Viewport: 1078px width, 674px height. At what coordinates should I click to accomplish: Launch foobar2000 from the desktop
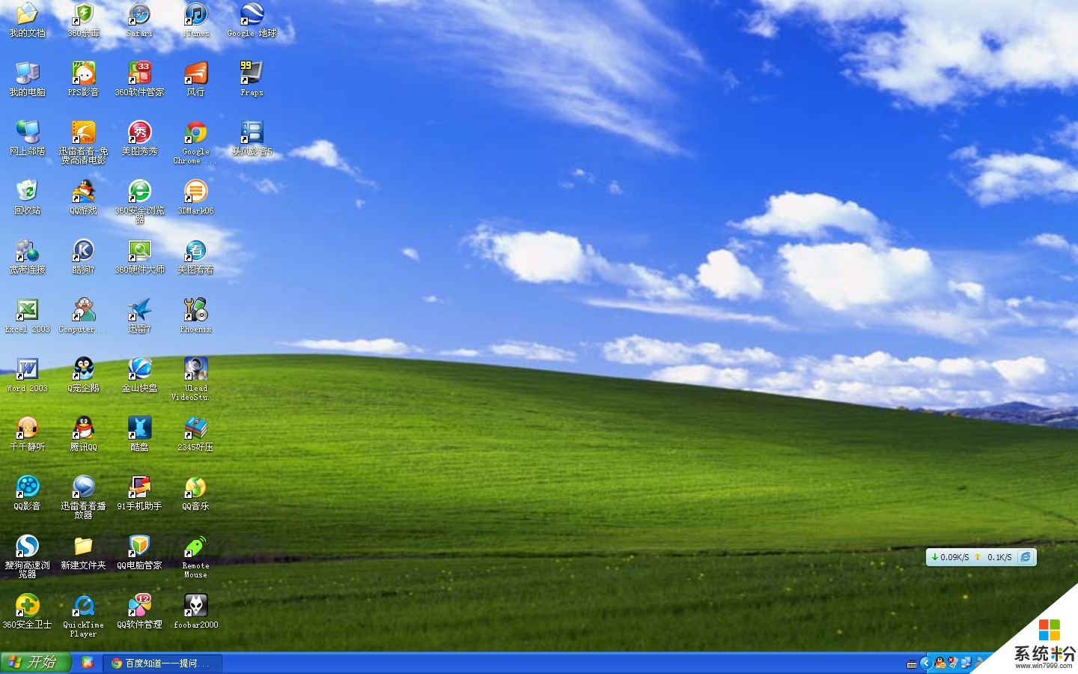coord(195,606)
